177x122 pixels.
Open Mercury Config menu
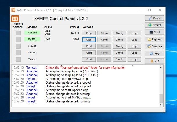(120, 53)
